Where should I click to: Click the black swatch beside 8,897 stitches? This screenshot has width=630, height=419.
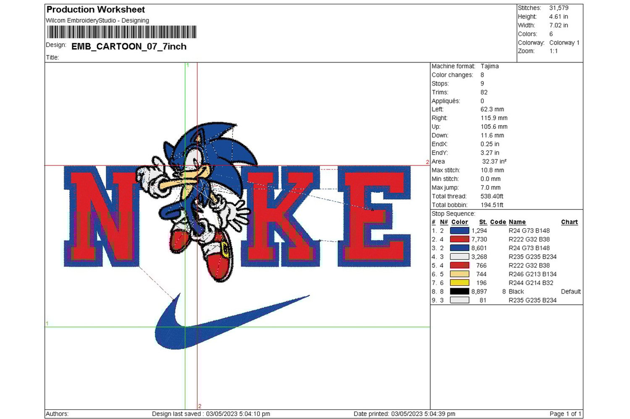(459, 291)
